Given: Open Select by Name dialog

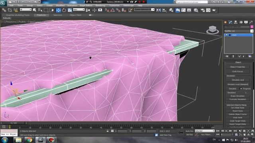Looking at the screenshot, I should coord(40,10).
